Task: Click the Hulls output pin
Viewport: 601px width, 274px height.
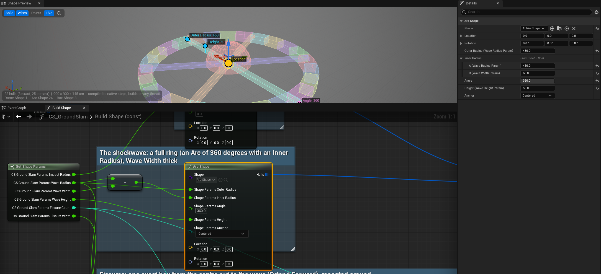Action: point(267,175)
